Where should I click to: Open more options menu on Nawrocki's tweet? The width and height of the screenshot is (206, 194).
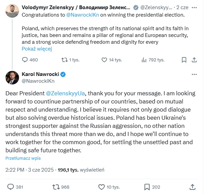[194, 74]
